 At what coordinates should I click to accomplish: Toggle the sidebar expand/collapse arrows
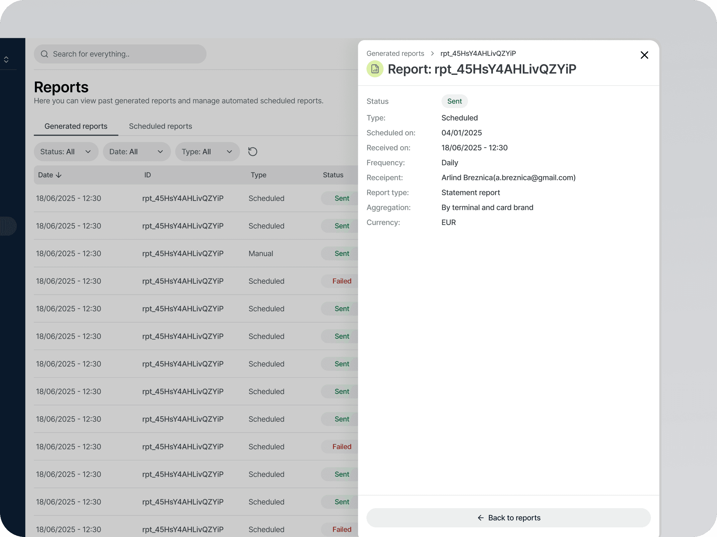click(6, 60)
